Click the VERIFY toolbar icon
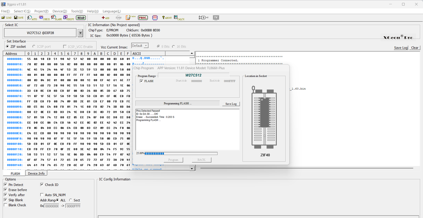This screenshot has width=423, height=218. [69, 18]
